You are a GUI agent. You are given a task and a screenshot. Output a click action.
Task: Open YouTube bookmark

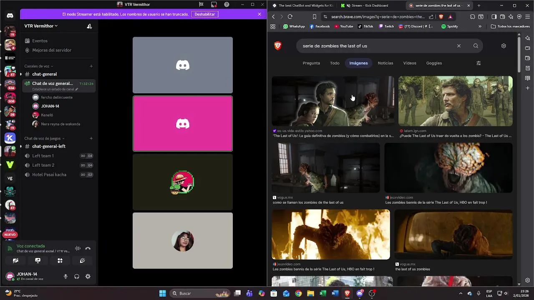[344, 26]
